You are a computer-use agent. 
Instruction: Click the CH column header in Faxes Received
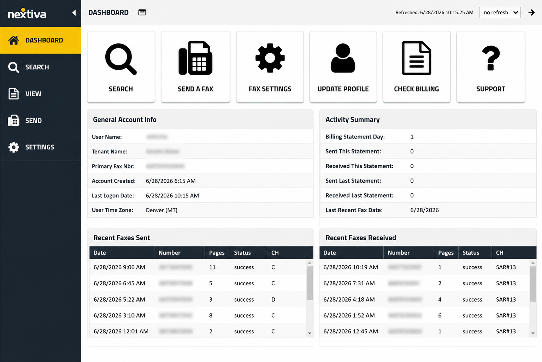click(x=514, y=253)
